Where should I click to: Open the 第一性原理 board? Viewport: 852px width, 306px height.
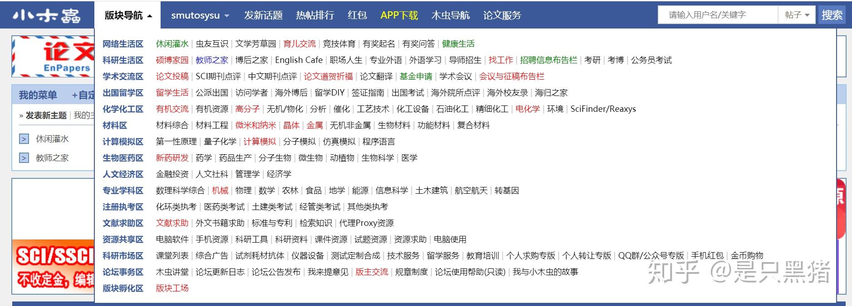click(x=176, y=142)
